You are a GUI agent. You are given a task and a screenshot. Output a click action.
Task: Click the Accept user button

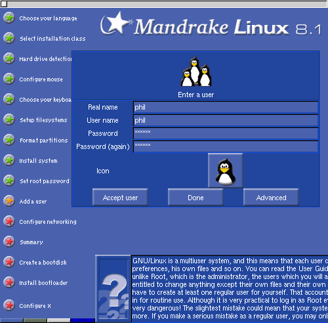tap(120, 198)
